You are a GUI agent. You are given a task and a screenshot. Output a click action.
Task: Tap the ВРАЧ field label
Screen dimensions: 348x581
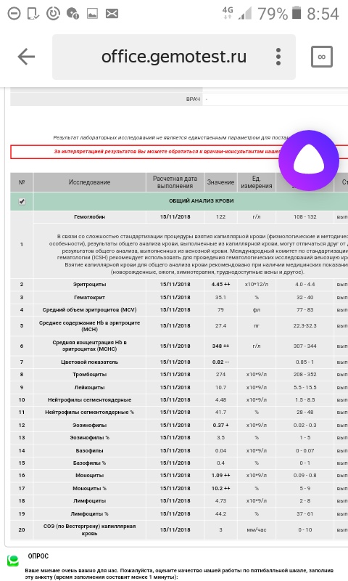[193, 99]
